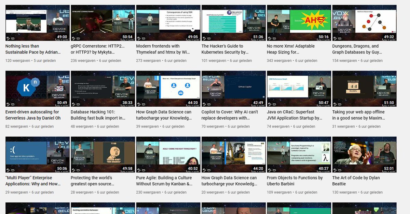Click the "343 weergaven" view count
This screenshot has width=410, height=214.
click(x=279, y=61)
